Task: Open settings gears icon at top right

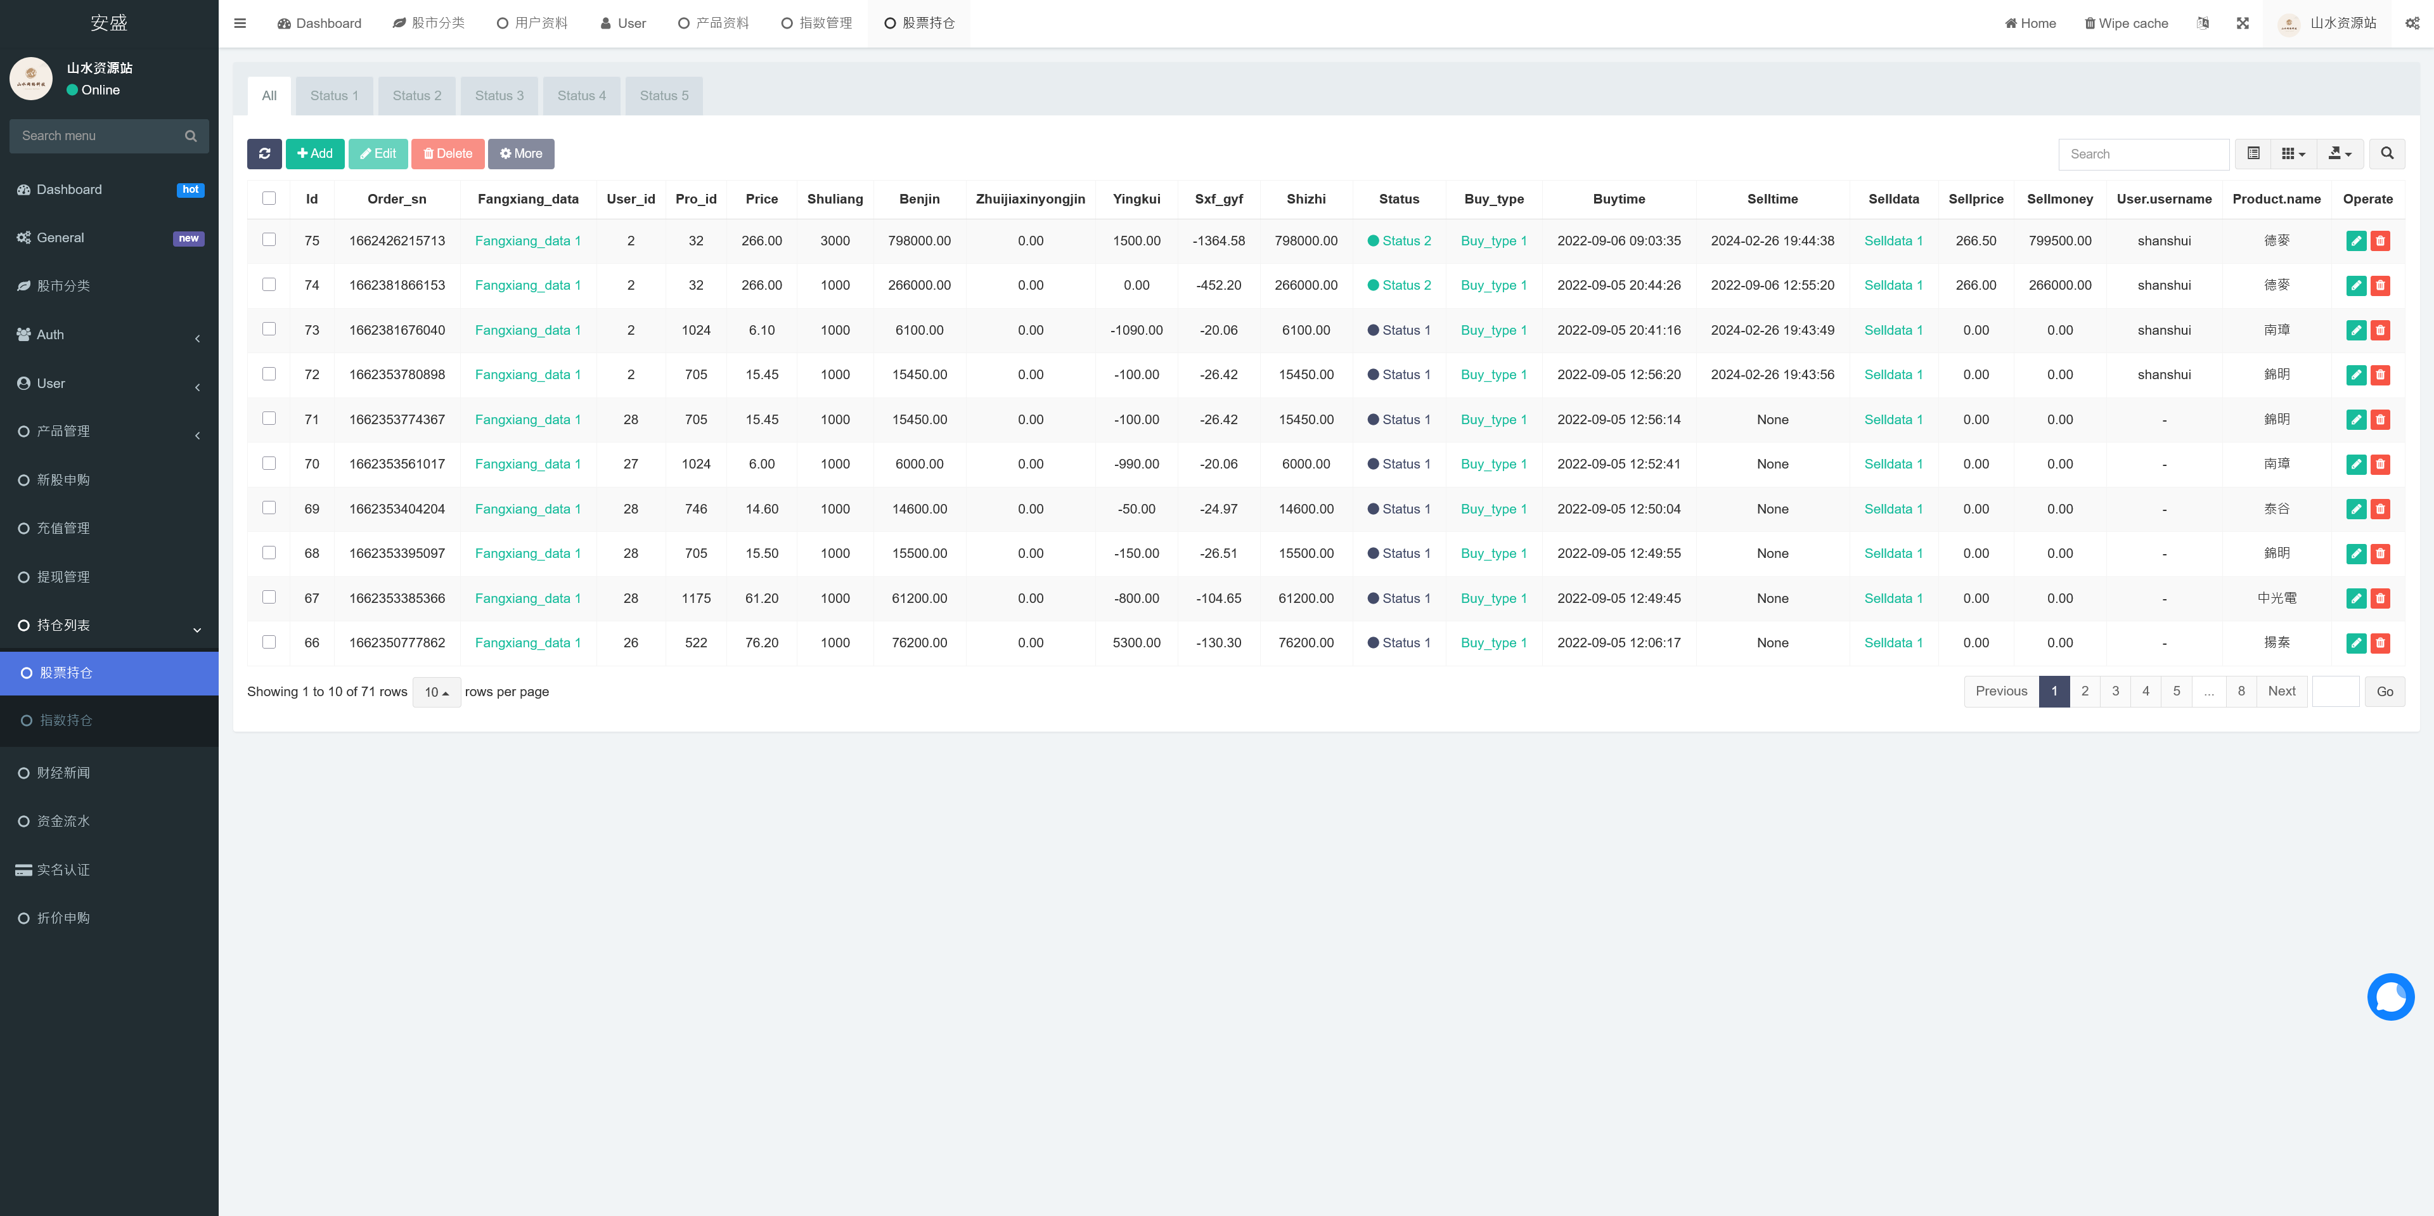Action: [x=2412, y=23]
